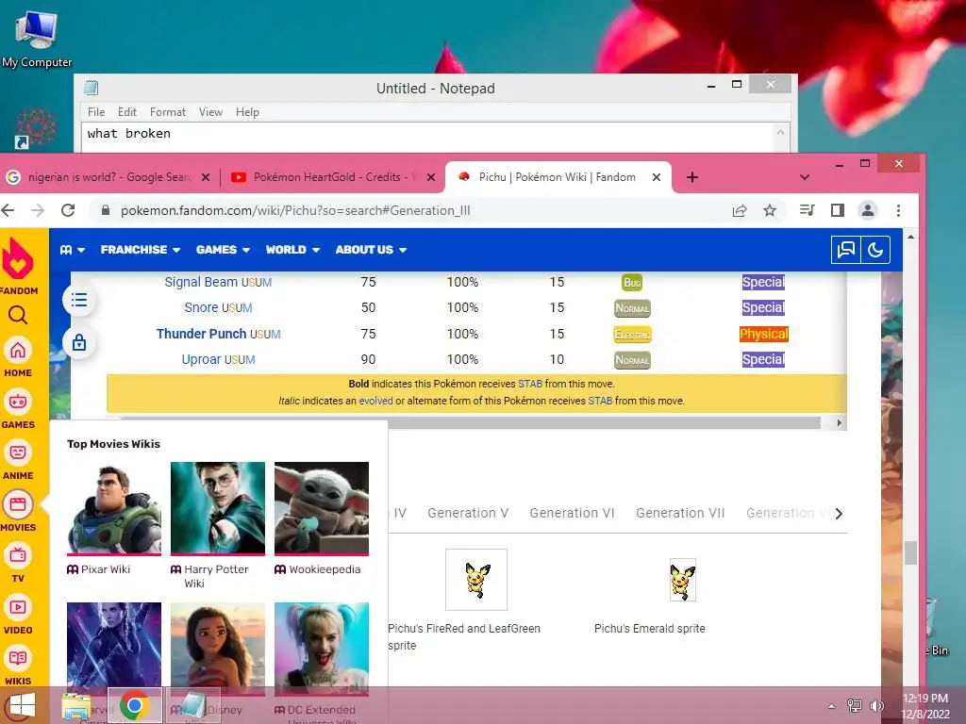Select the Generation VI tab

tap(573, 513)
